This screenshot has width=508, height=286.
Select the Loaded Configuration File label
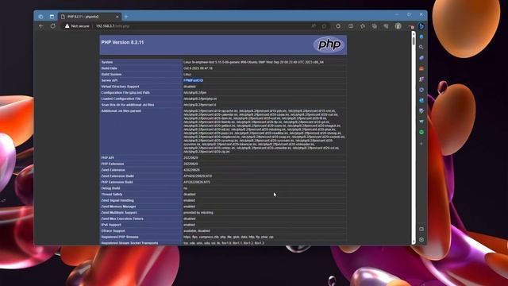point(121,99)
